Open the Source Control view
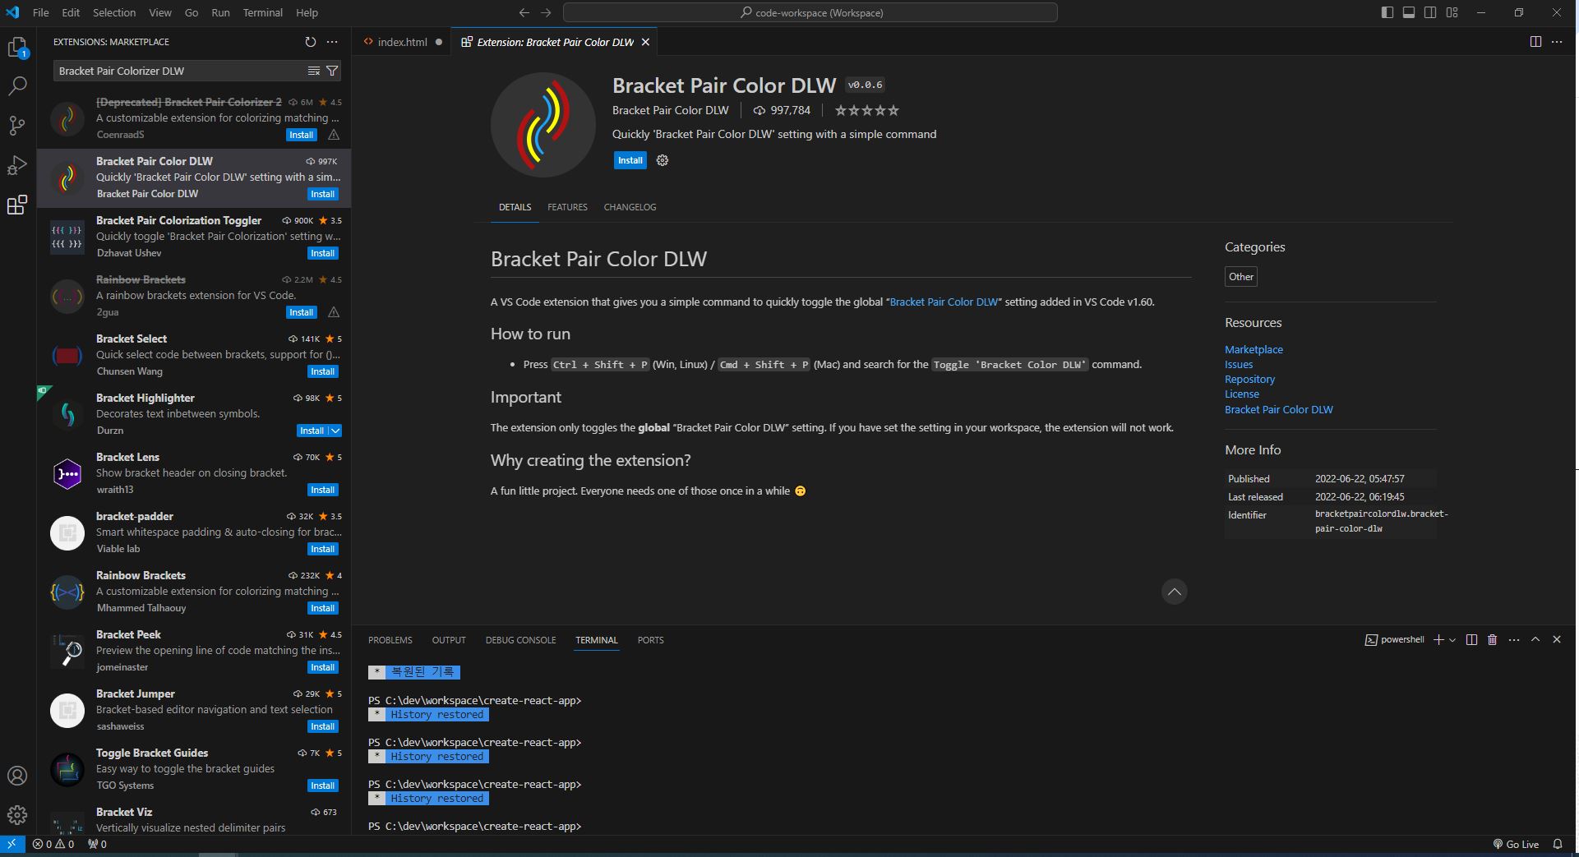The image size is (1579, 857). (17, 126)
